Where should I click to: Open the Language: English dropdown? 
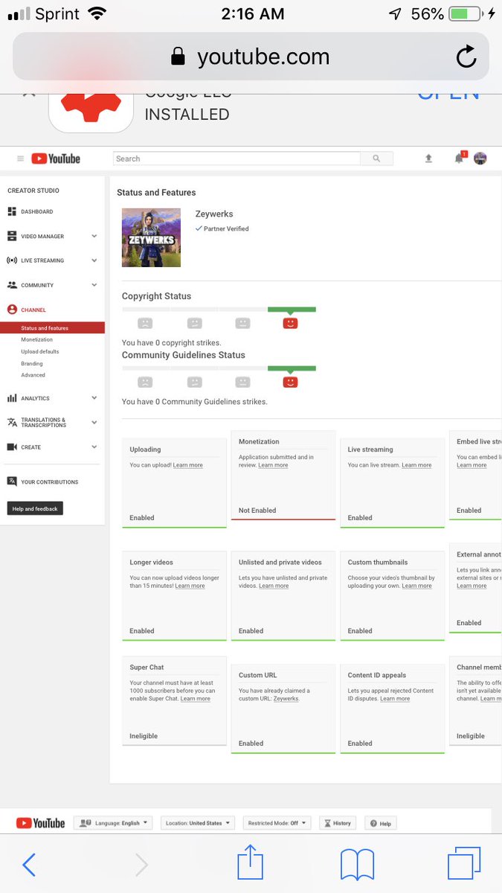point(112,823)
